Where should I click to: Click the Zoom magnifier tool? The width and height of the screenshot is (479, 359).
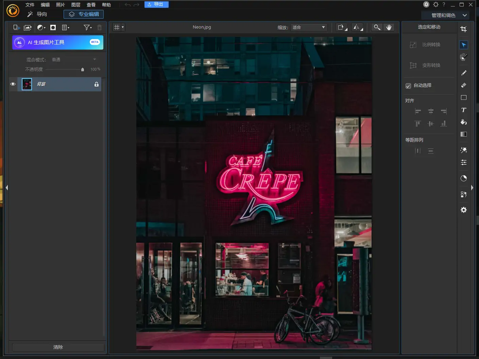tap(377, 28)
